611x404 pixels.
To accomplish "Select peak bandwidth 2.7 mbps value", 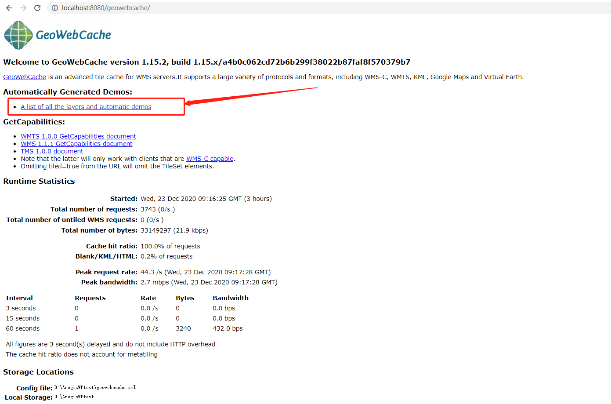I will [209, 282].
